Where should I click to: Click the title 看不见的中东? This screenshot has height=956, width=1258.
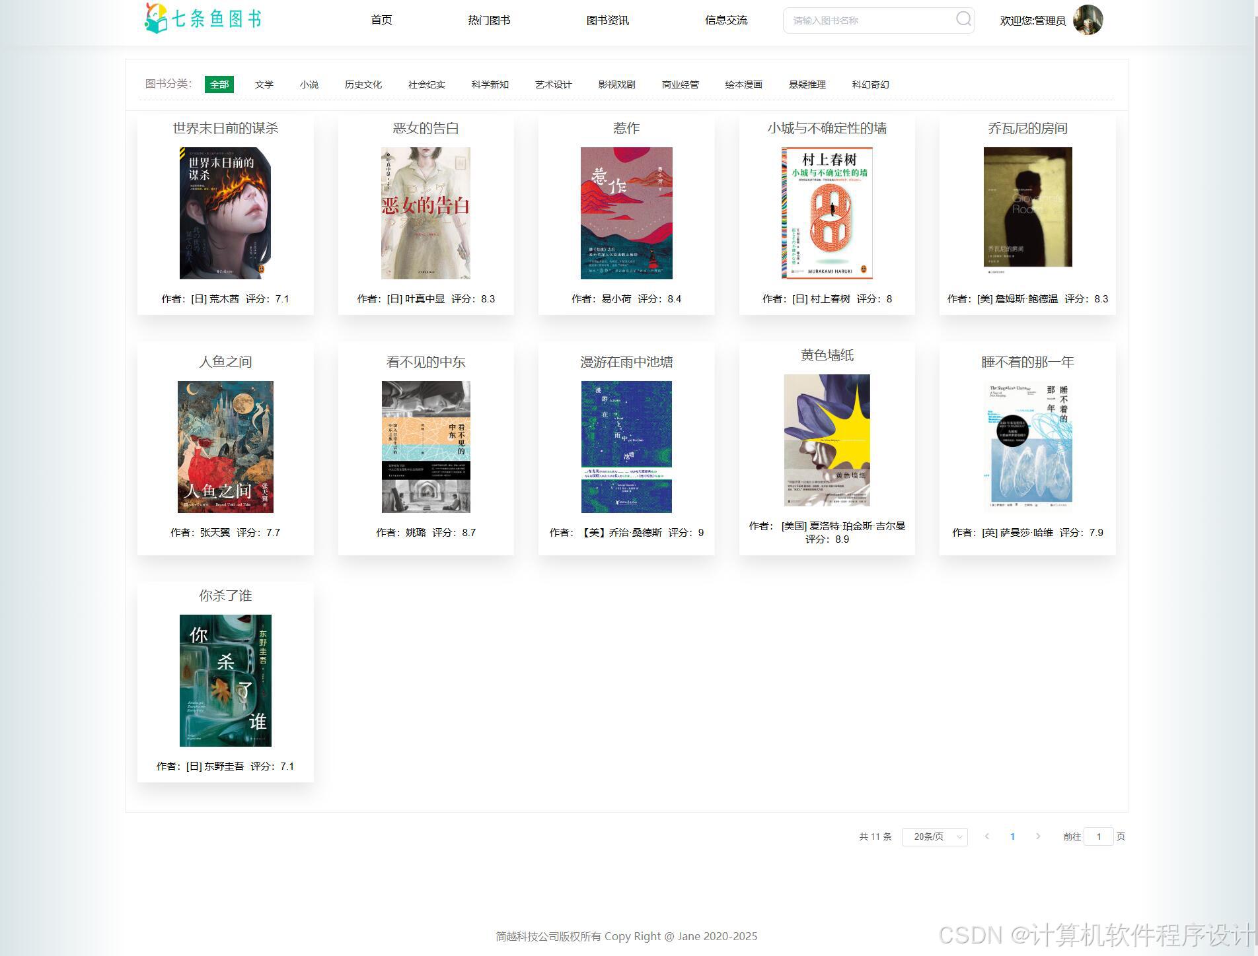[x=425, y=362]
